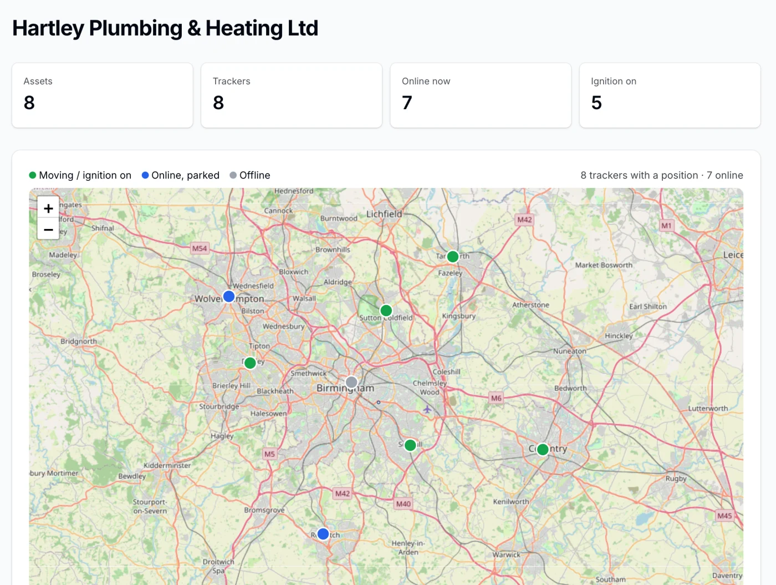Open the Online now summary card

(x=481, y=95)
